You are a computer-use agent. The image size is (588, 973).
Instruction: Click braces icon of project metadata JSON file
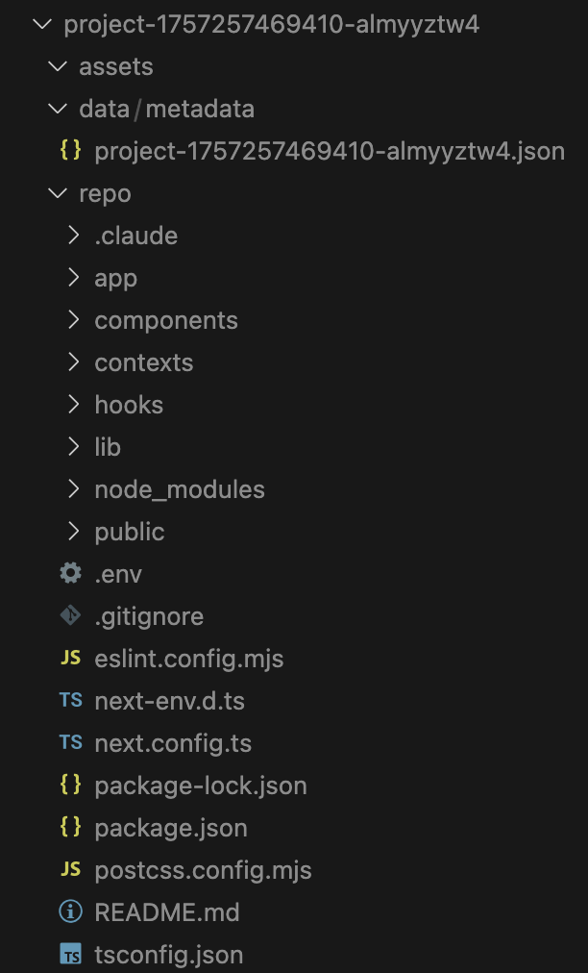[71, 151]
